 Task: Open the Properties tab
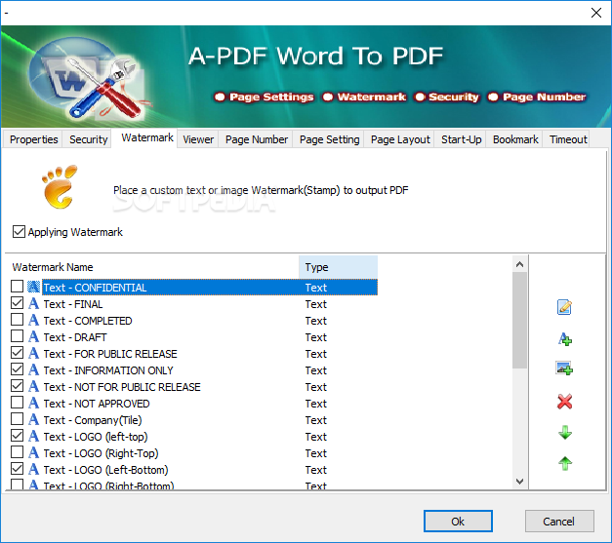[x=33, y=139]
